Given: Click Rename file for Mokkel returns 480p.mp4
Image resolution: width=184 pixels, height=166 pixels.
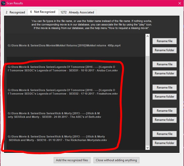Looking at the screenshot, I should coord(165,41).
